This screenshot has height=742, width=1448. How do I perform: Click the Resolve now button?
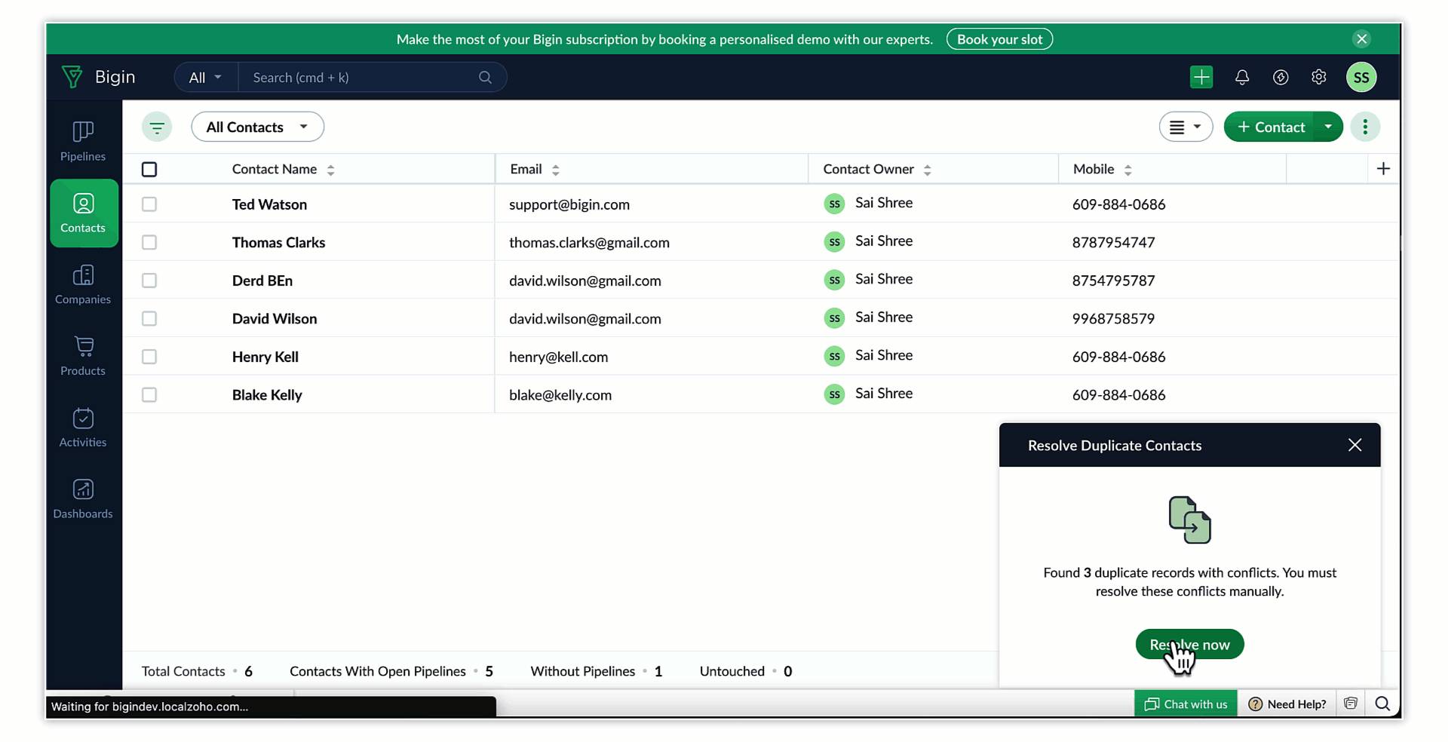1189,645
